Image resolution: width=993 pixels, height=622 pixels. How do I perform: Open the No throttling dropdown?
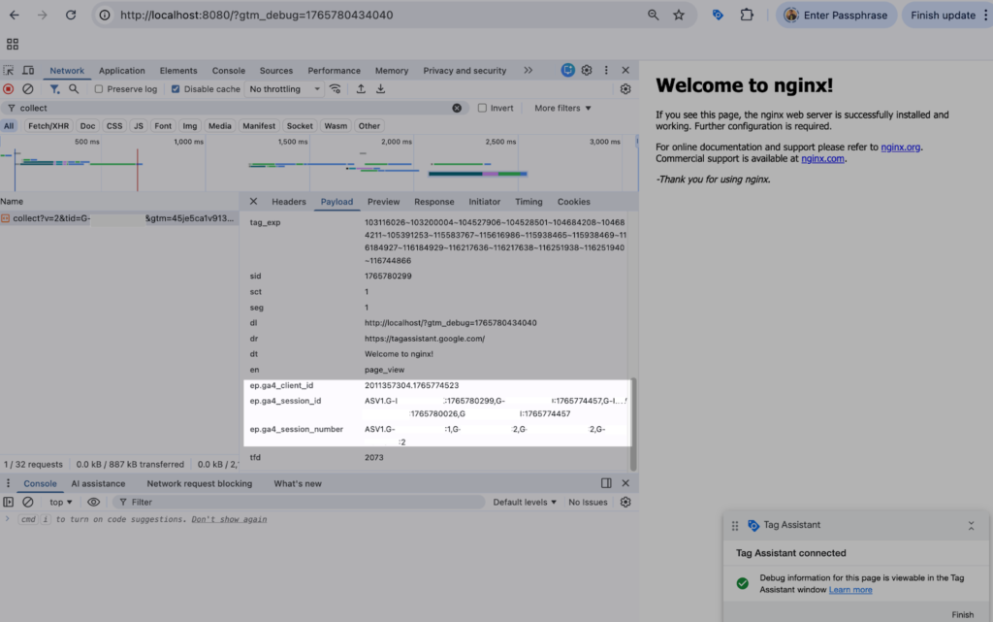[284, 89]
